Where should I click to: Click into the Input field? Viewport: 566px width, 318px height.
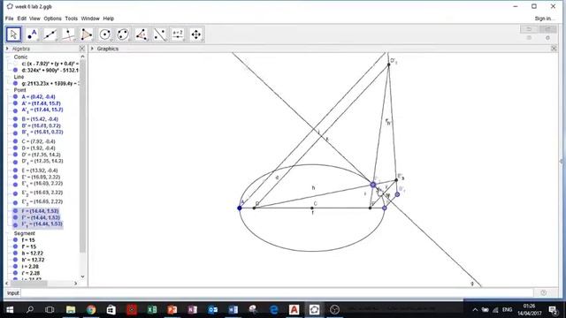pyautogui.click(x=276, y=292)
